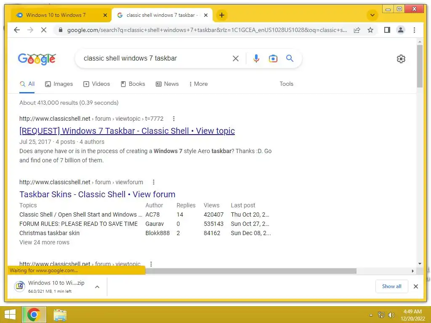Show all downloads
This screenshot has height=323, width=431.
[x=392, y=286]
